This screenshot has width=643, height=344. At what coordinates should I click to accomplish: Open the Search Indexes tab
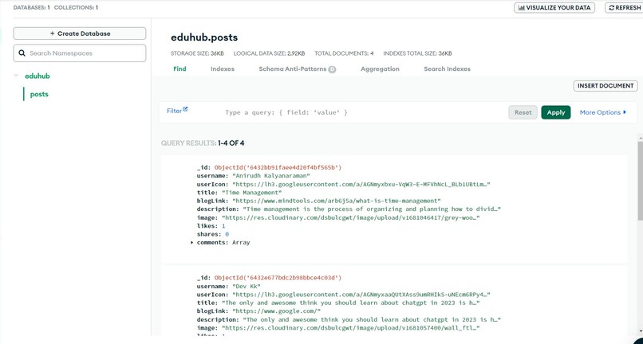[x=448, y=68]
